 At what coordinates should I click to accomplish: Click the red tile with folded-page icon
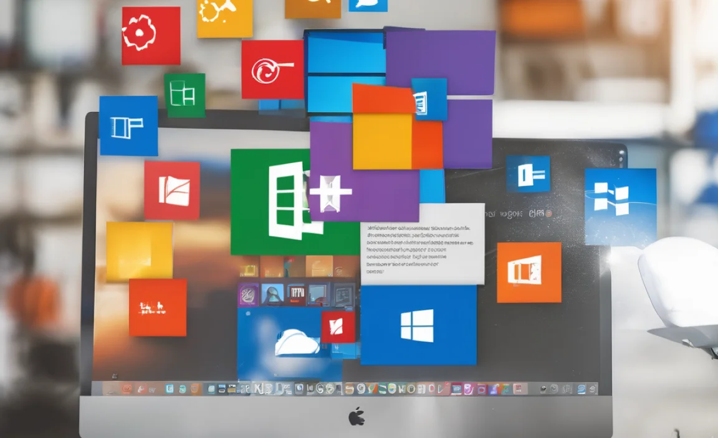[x=172, y=191]
